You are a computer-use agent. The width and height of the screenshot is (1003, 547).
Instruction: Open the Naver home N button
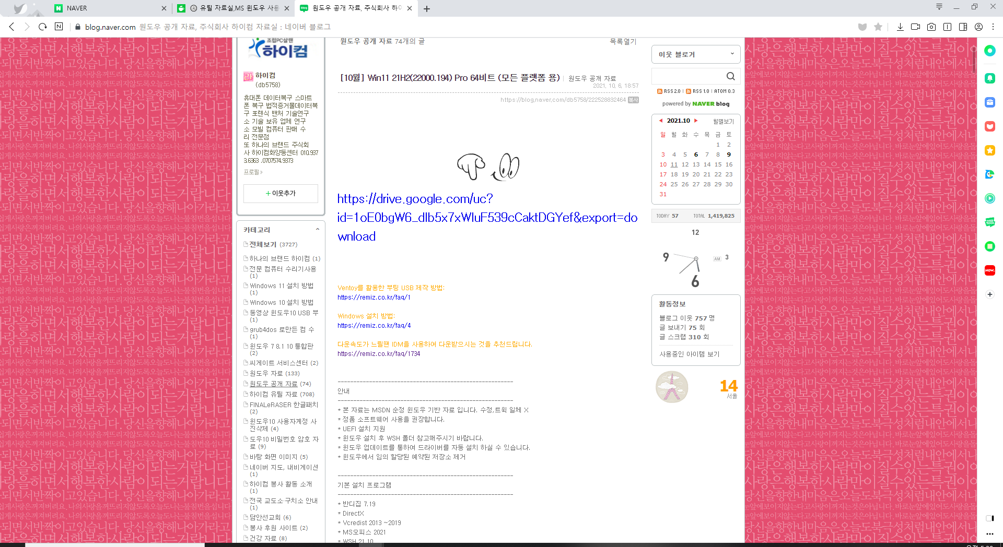click(x=59, y=27)
